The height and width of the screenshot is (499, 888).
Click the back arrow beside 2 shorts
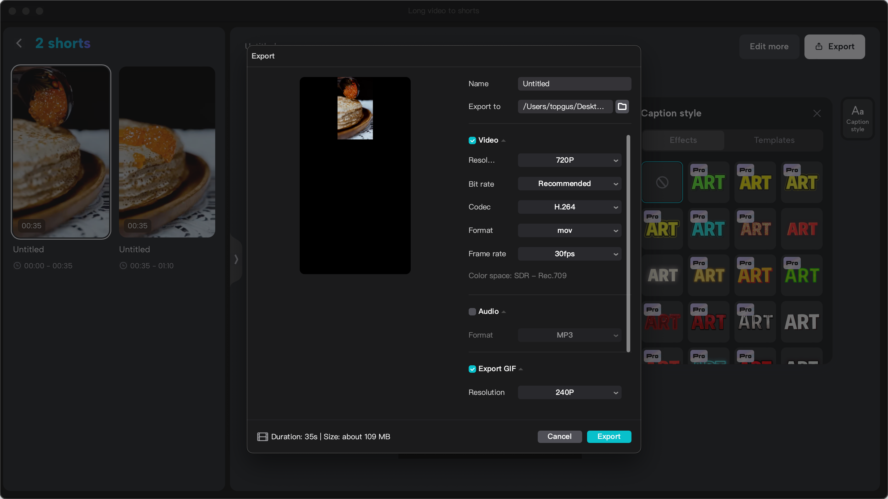[19, 43]
